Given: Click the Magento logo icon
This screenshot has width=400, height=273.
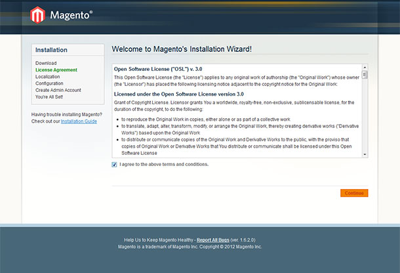Looking at the screenshot, I should [37, 15].
